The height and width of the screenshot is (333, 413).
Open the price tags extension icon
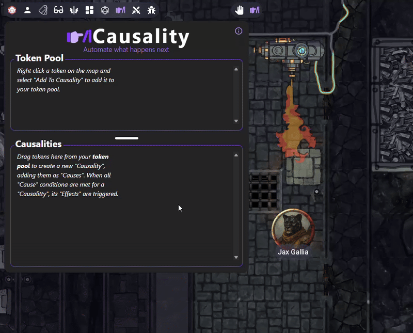43,10
